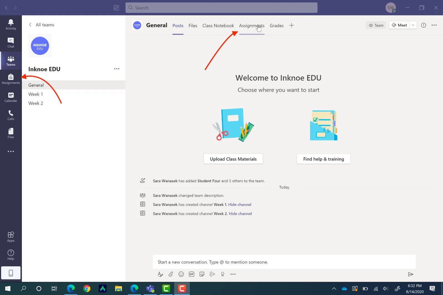This screenshot has width=443, height=295.
Task: Open the GIF picker
Action: click(191, 274)
